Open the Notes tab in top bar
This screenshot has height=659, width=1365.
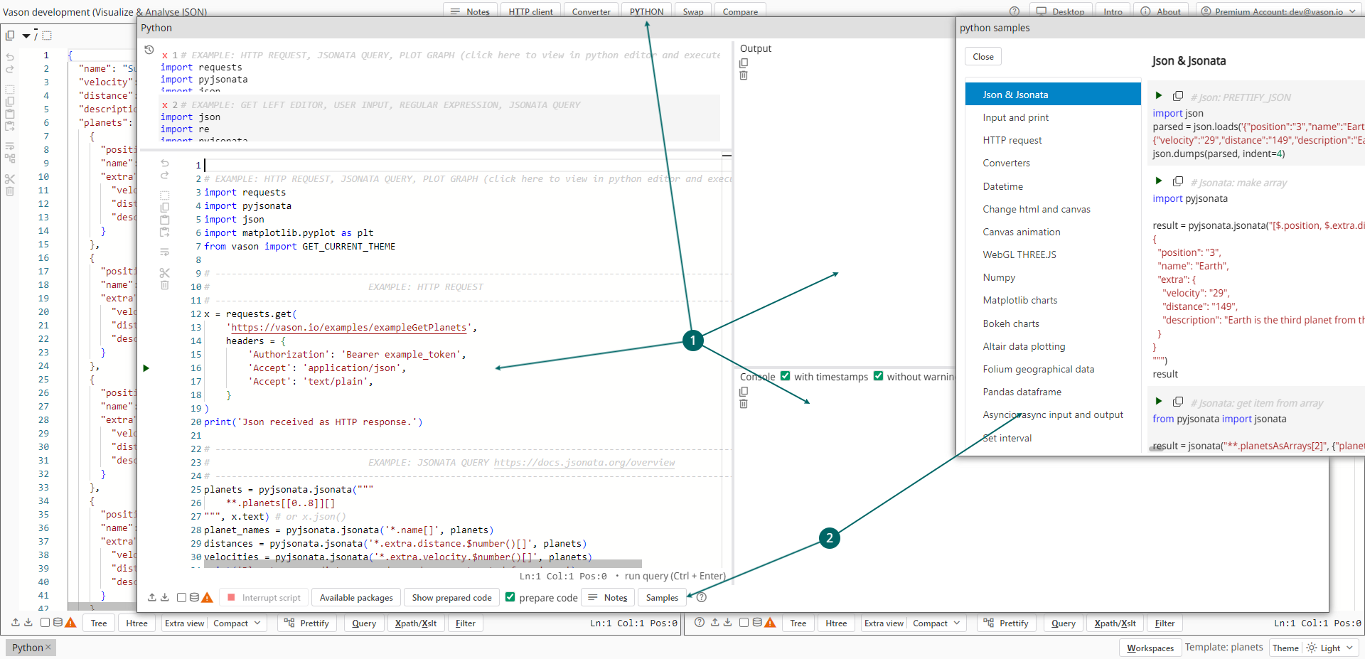pyautogui.click(x=470, y=11)
